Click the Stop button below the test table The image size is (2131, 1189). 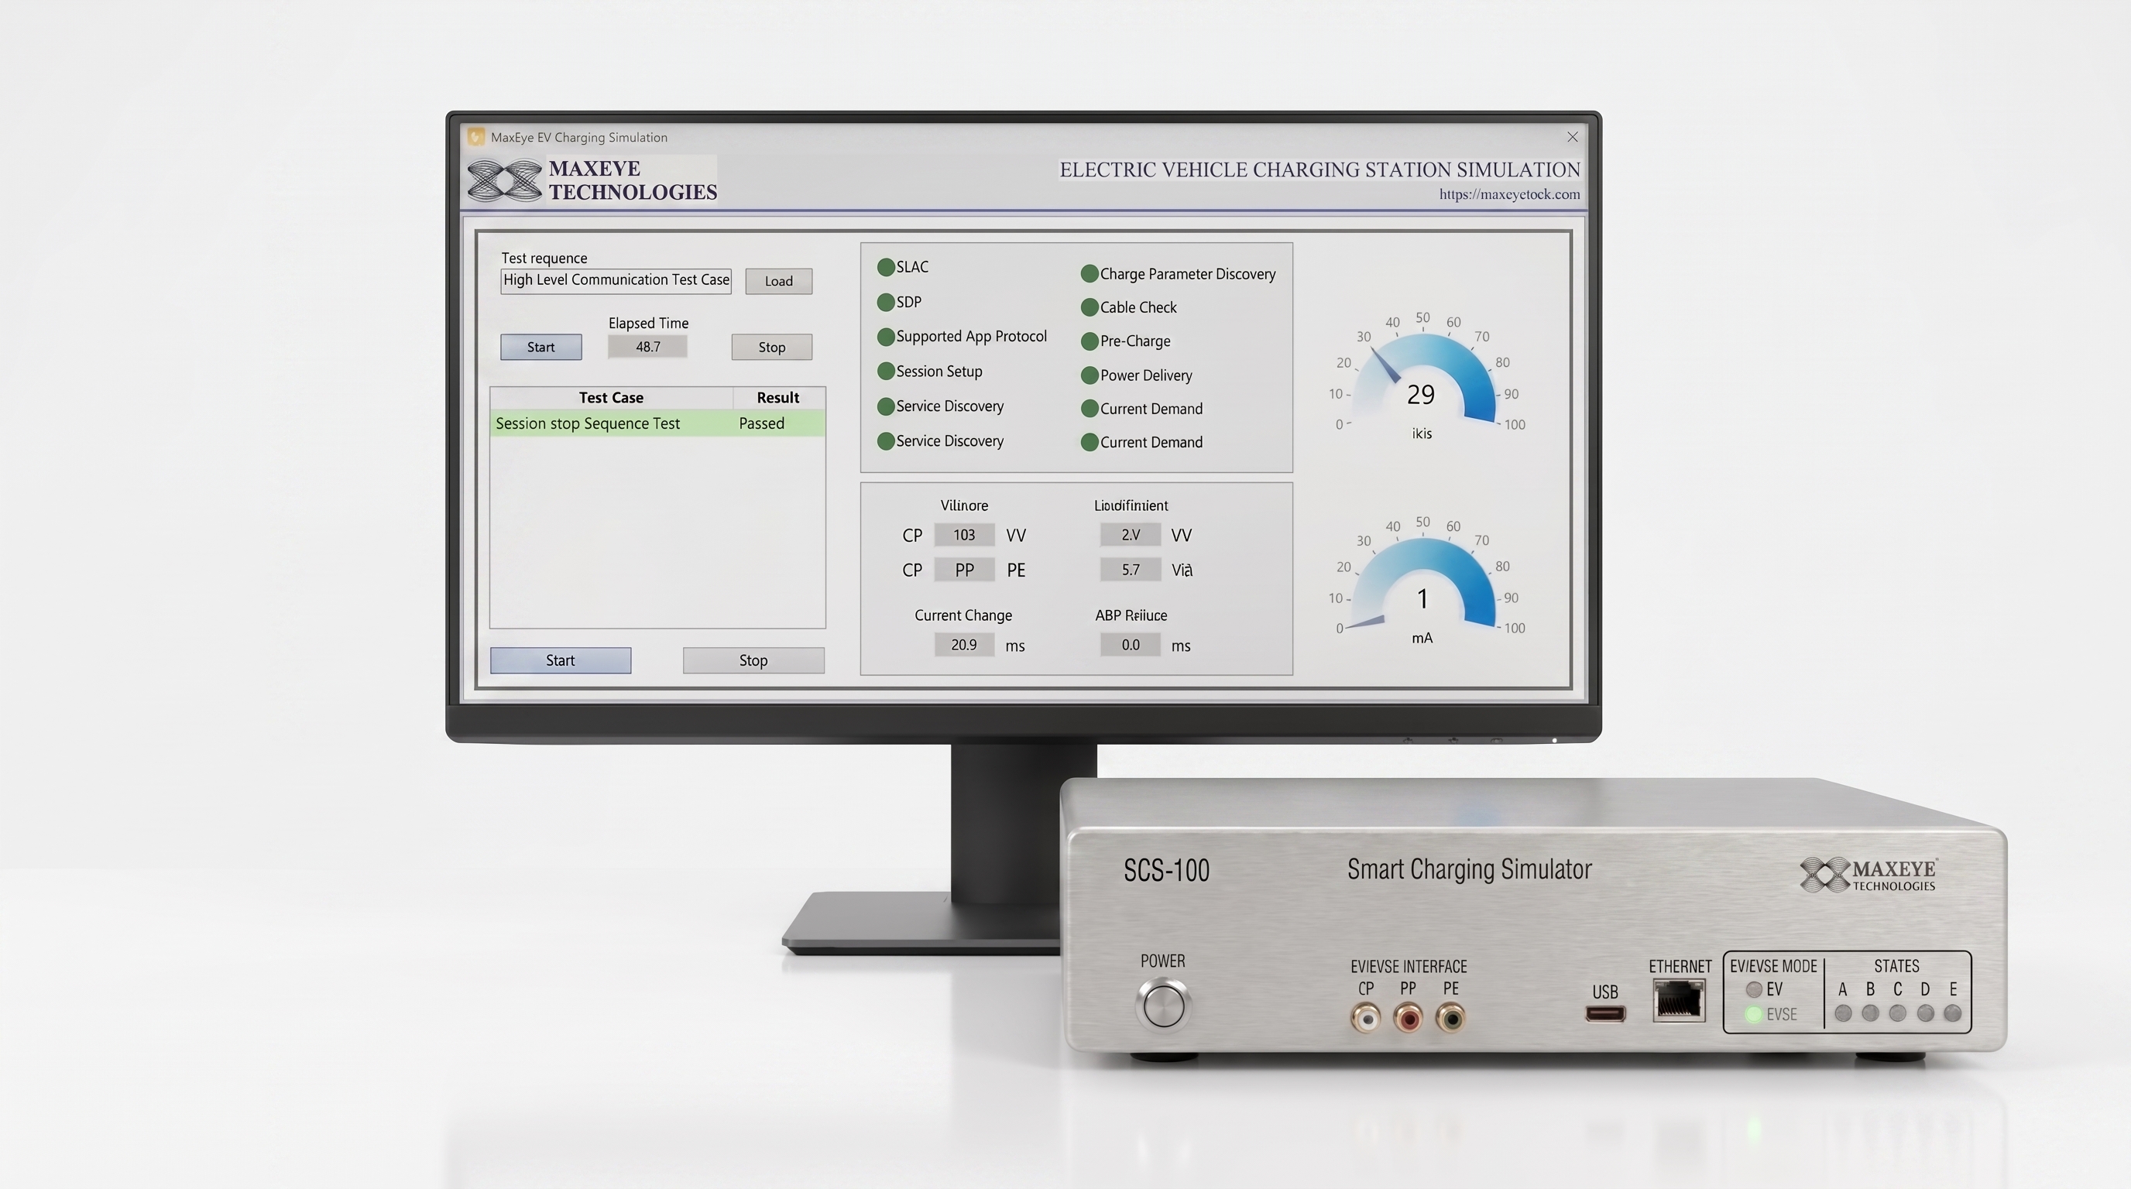[x=753, y=660]
